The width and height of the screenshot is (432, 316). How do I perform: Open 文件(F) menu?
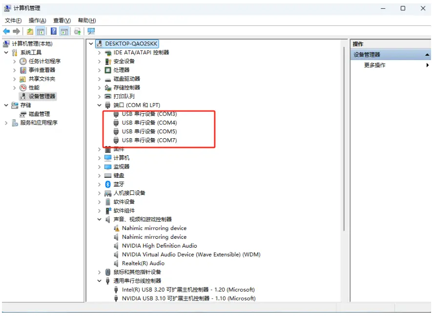click(13, 21)
